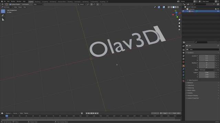
Task: Click the pan hand viewport gizmo
Action: [x=179, y=23]
